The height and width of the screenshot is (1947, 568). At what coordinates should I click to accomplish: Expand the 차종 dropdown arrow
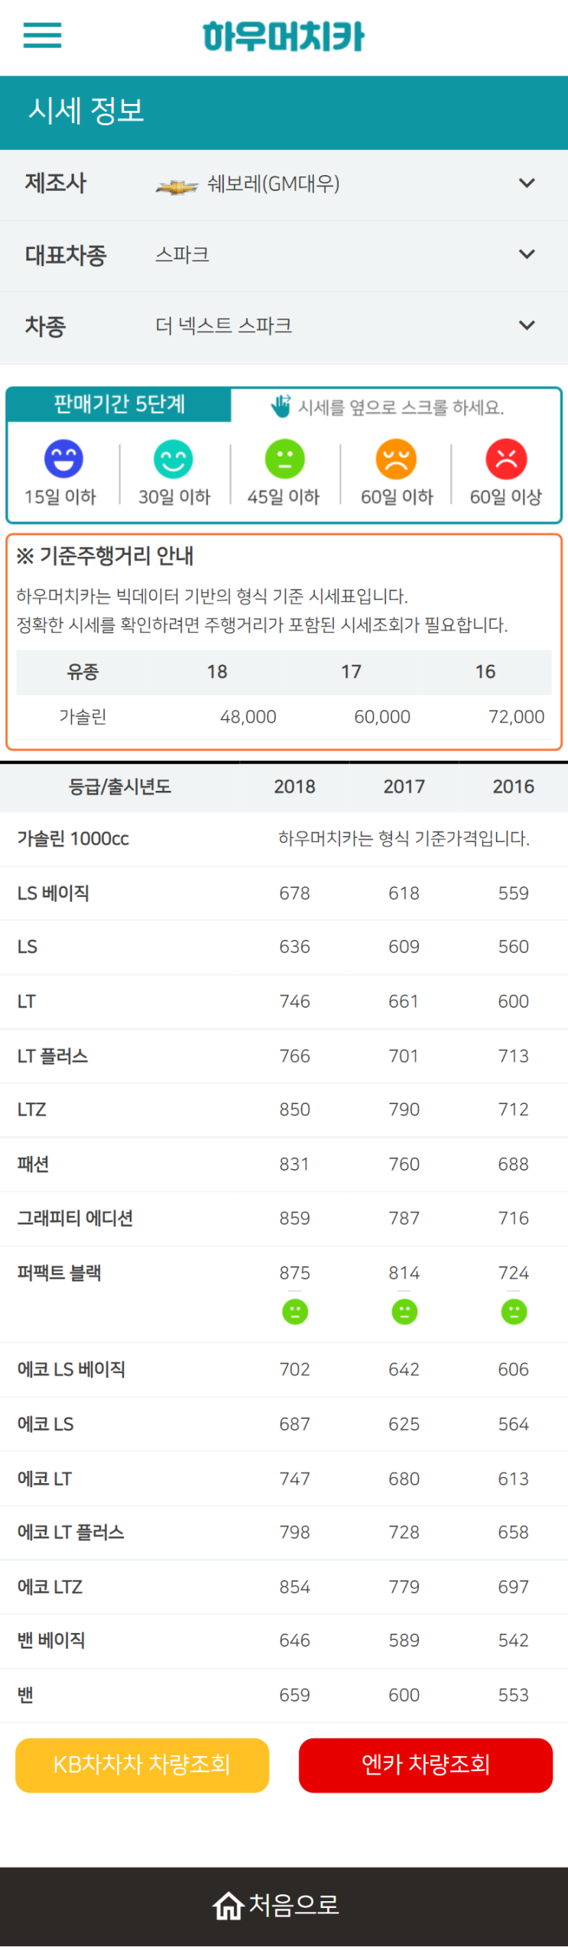(x=527, y=326)
